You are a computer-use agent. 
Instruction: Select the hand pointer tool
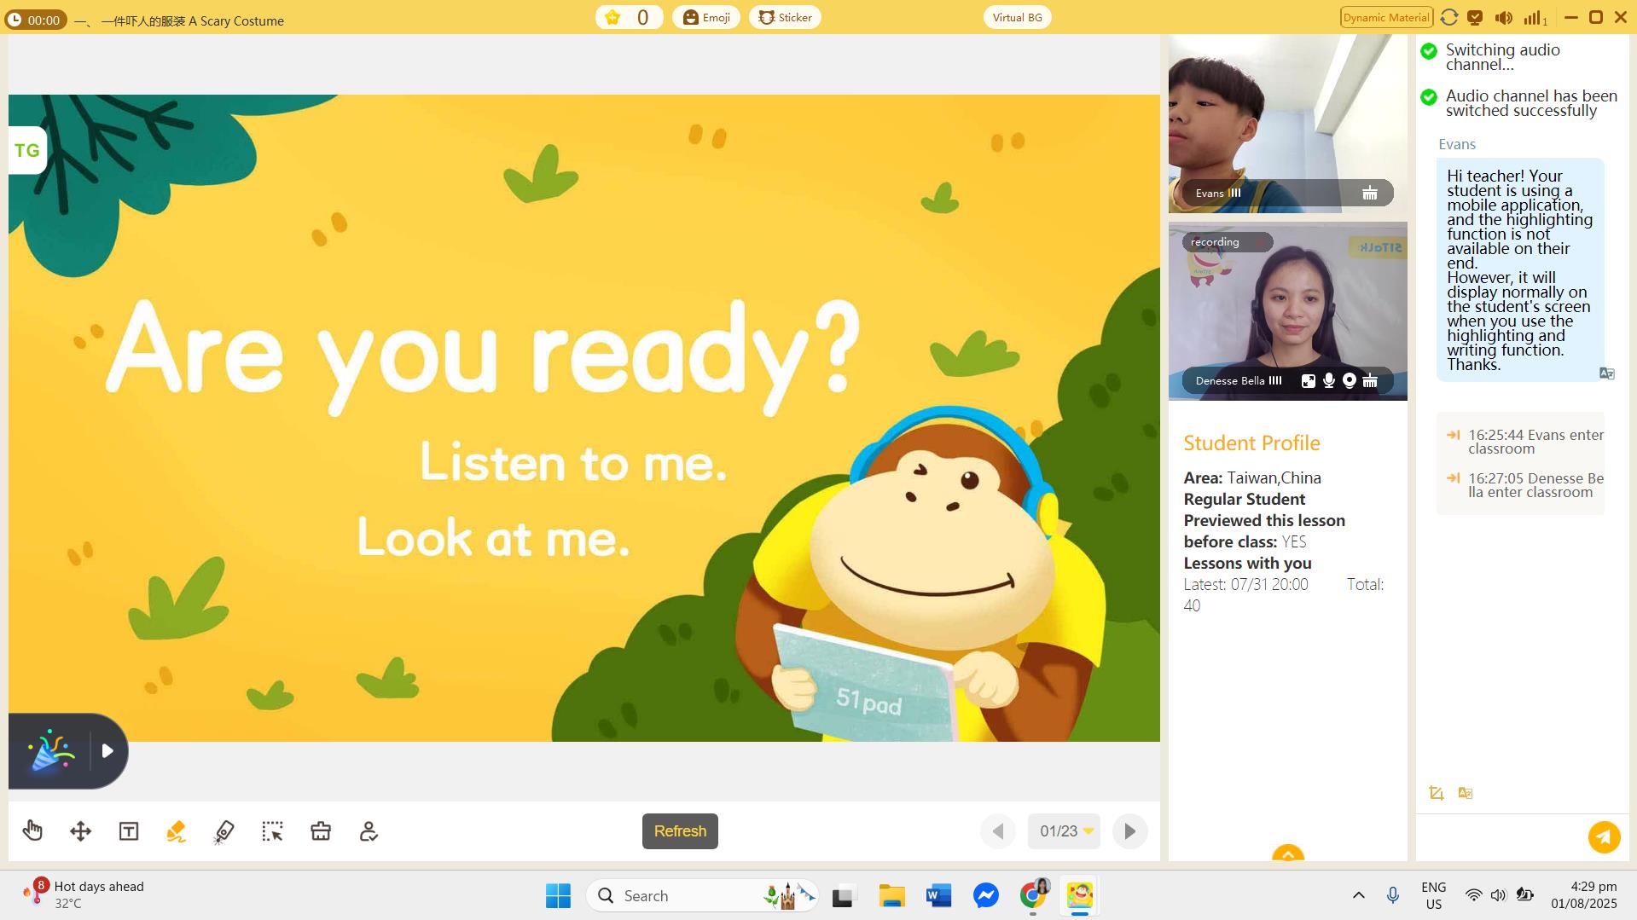pyautogui.click(x=32, y=830)
